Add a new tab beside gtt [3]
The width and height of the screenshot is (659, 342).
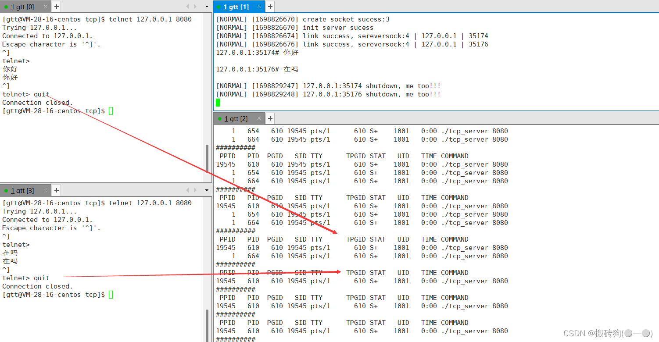pos(57,190)
